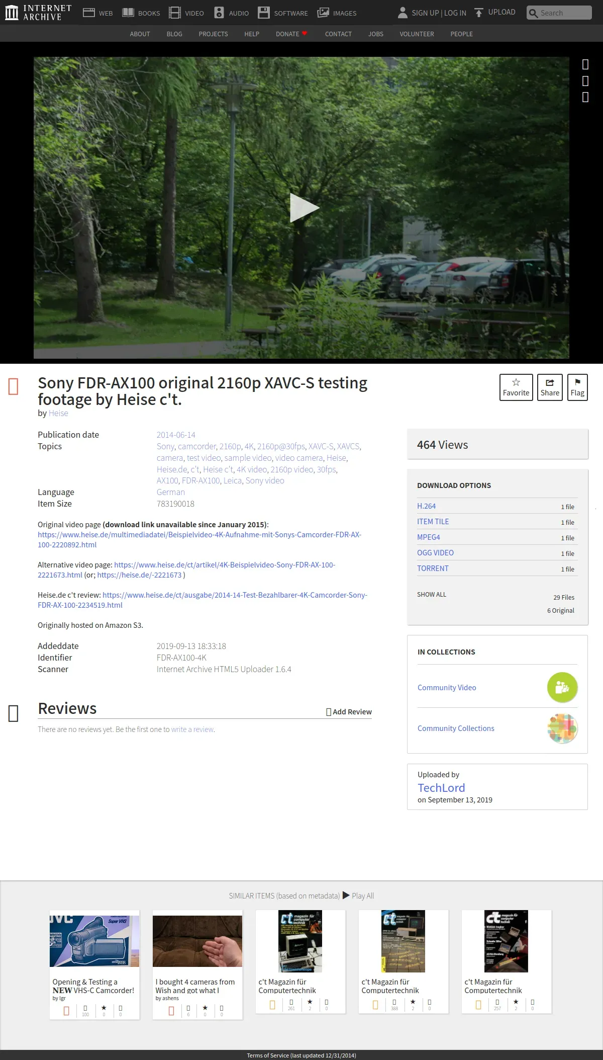Open the Blog menu item
This screenshot has width=603, height=1060.
(174, 34)
